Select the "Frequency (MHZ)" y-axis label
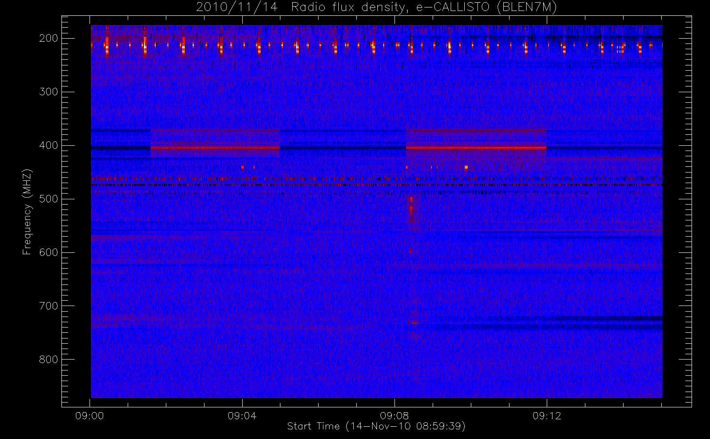 coord(27,212)
